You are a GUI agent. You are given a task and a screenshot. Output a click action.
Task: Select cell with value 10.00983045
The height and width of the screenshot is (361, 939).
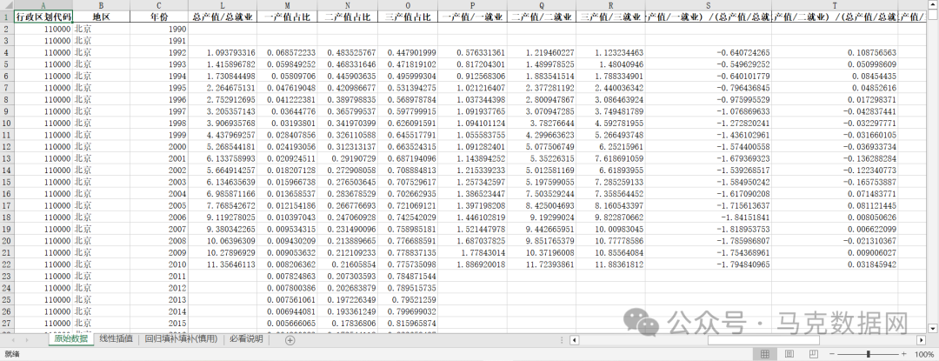coord(611,229)
